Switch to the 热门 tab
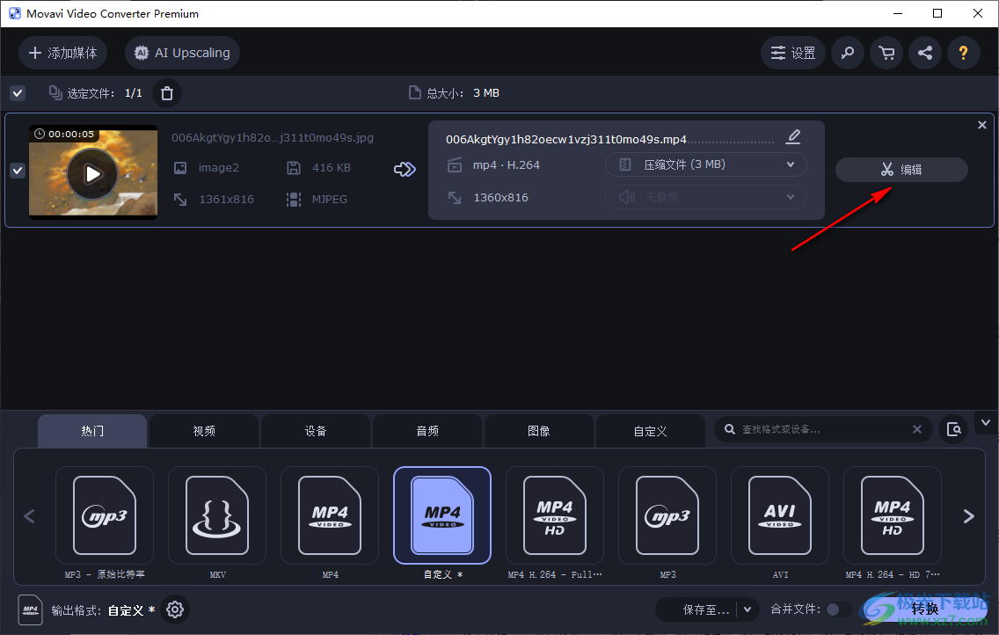 92,431
